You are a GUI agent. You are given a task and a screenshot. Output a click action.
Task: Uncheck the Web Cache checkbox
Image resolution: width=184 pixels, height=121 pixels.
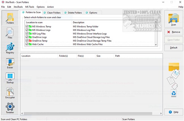pyautogui.click(x=27, y=44)
